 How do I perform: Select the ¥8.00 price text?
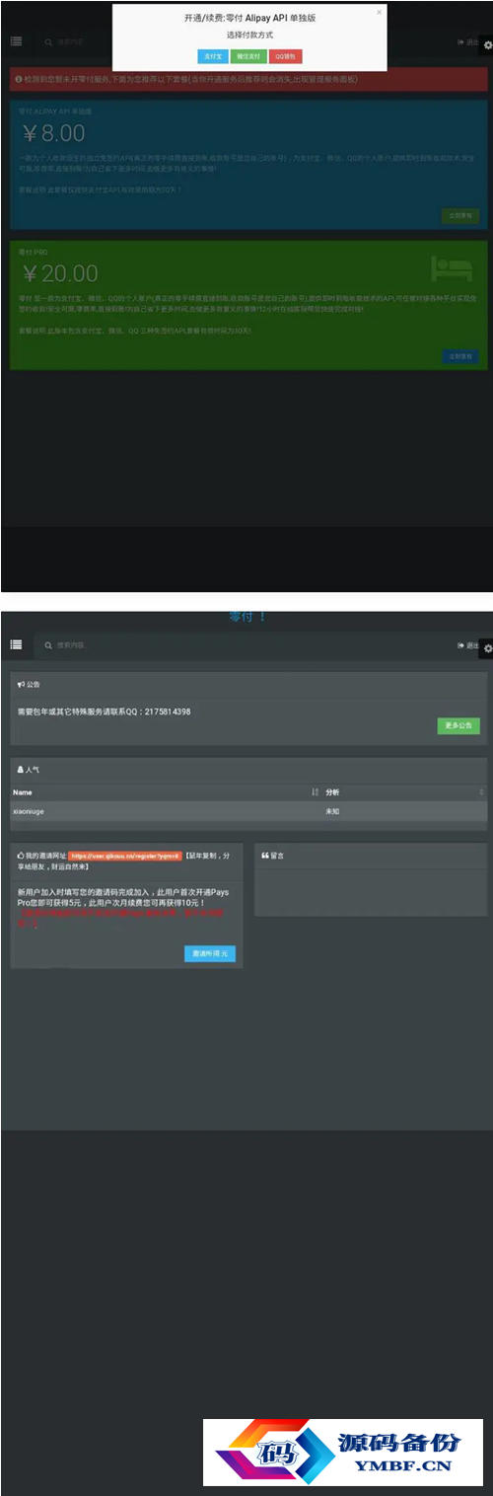(x=53, y=133)
